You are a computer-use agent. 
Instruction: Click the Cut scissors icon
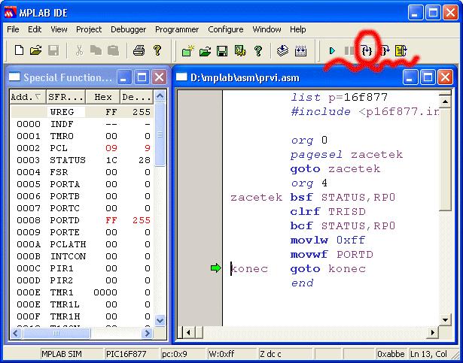79,50
